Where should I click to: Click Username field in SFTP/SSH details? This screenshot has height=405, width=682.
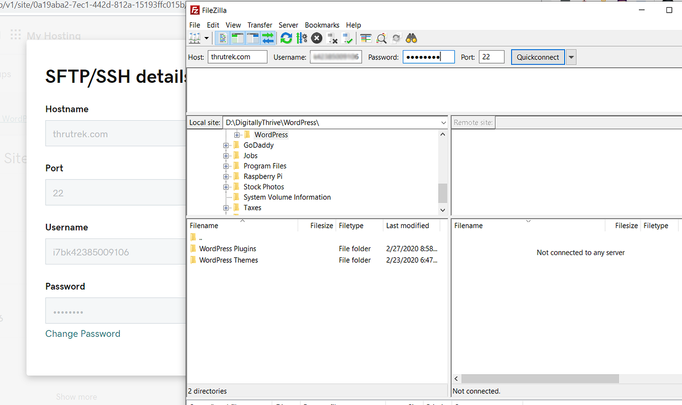tap(115, 252)
